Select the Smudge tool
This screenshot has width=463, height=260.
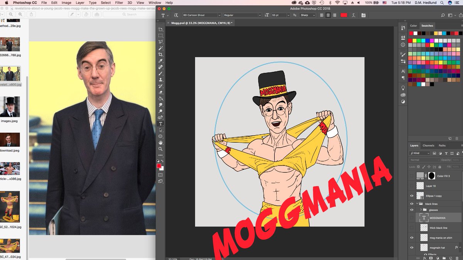click(x=161, y=105)
